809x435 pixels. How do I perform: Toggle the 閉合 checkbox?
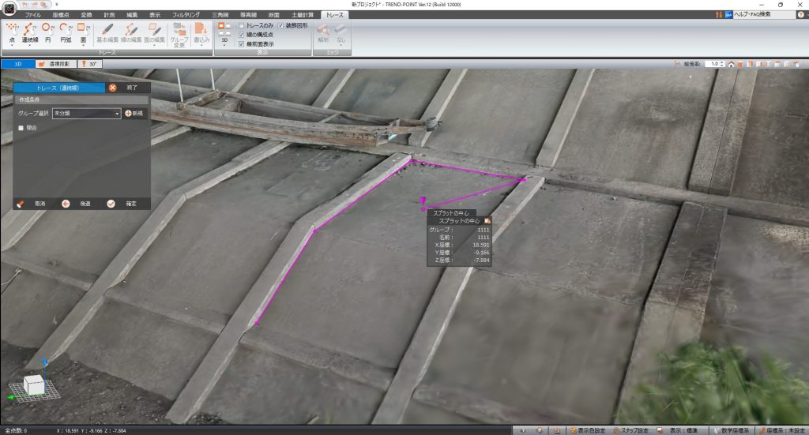click(21, 128)
